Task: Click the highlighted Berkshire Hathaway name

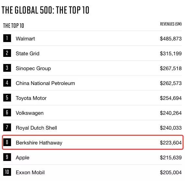Action: (x=39, y=143)
